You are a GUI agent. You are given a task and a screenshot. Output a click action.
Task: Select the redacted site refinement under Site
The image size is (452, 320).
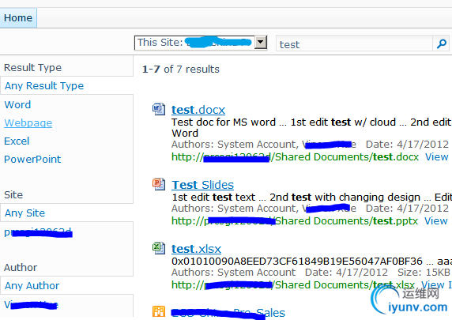click(x=38, y=232)
